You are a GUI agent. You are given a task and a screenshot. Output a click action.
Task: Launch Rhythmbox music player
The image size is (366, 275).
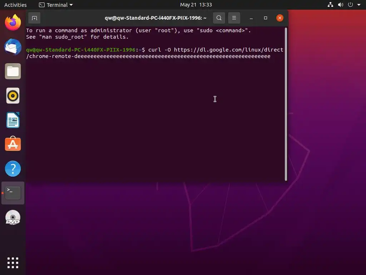13,96
